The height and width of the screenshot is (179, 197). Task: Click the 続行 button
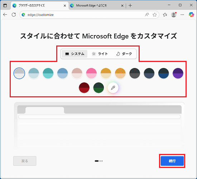point(172,161)
